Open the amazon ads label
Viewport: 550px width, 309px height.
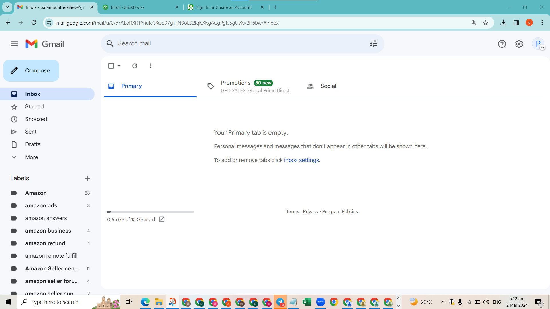pos(47,206)
